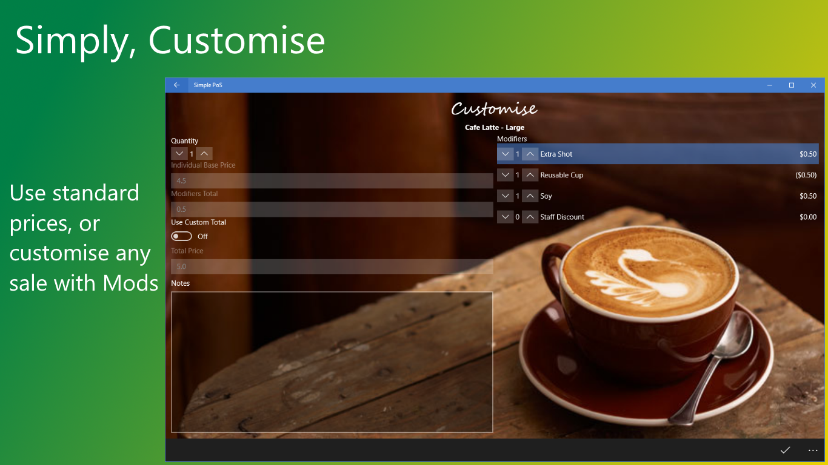Decrease the Reusable Cup count

(x=506, y=175)
